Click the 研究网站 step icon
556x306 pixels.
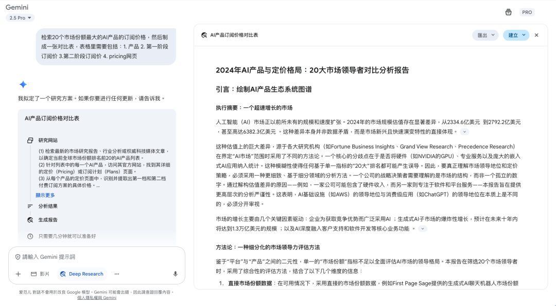(x=30, y=141)
